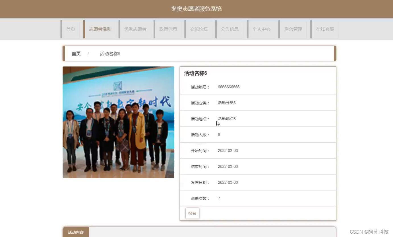Go to 个人中心 personal center
Image resolution: width=393 pixels, height=237 pixels.
[261, 29]
